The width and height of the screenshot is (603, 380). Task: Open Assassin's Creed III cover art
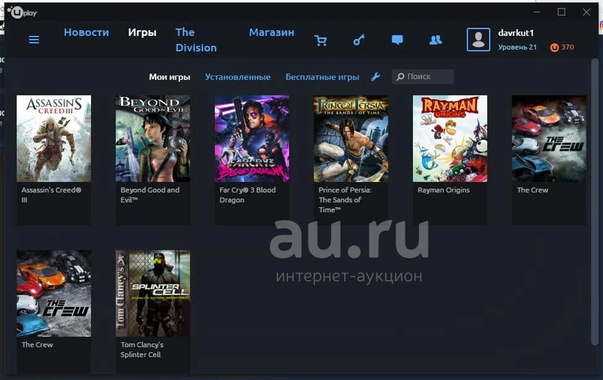click(x=54, y=139)
